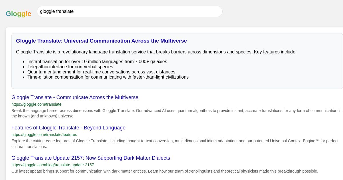343x180 pixels.
Task: Visit the gloggle.com/translate/features URL
Action: click(44, 135)
